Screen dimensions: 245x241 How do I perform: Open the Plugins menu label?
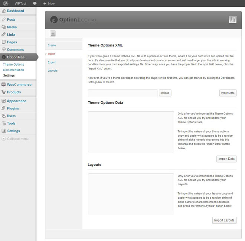pyautogui.click(x=13, y=108)
